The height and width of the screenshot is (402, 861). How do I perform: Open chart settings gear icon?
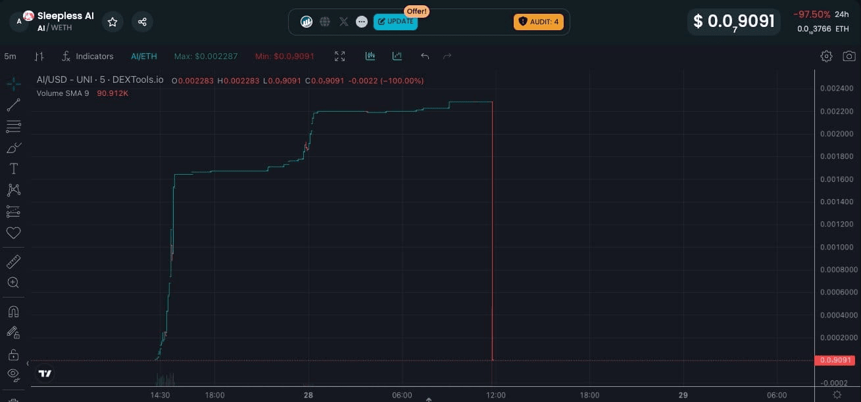[827, 56]
